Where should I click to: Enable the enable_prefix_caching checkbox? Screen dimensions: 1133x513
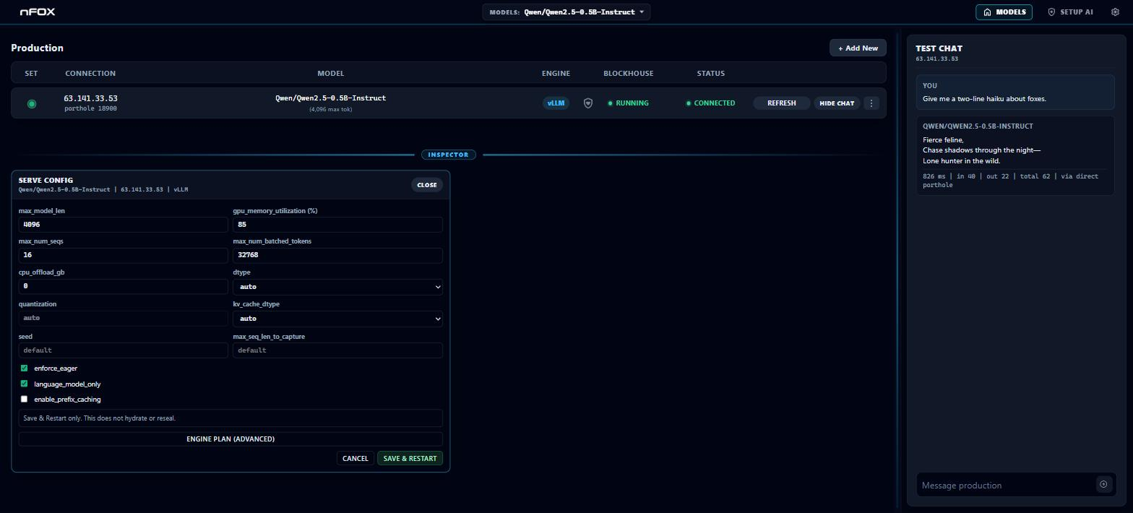24,399
